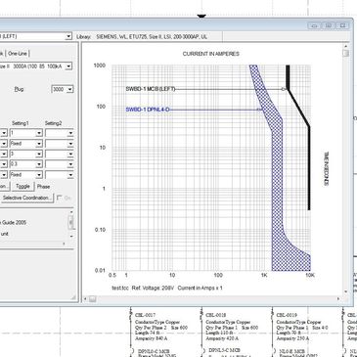
Task: Open the device name (LEFT) dropdown
Action: pos(68,36)
